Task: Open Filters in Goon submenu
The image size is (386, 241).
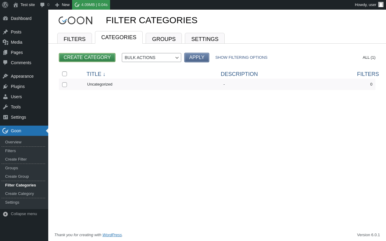Action: click(x=11, y=151)
